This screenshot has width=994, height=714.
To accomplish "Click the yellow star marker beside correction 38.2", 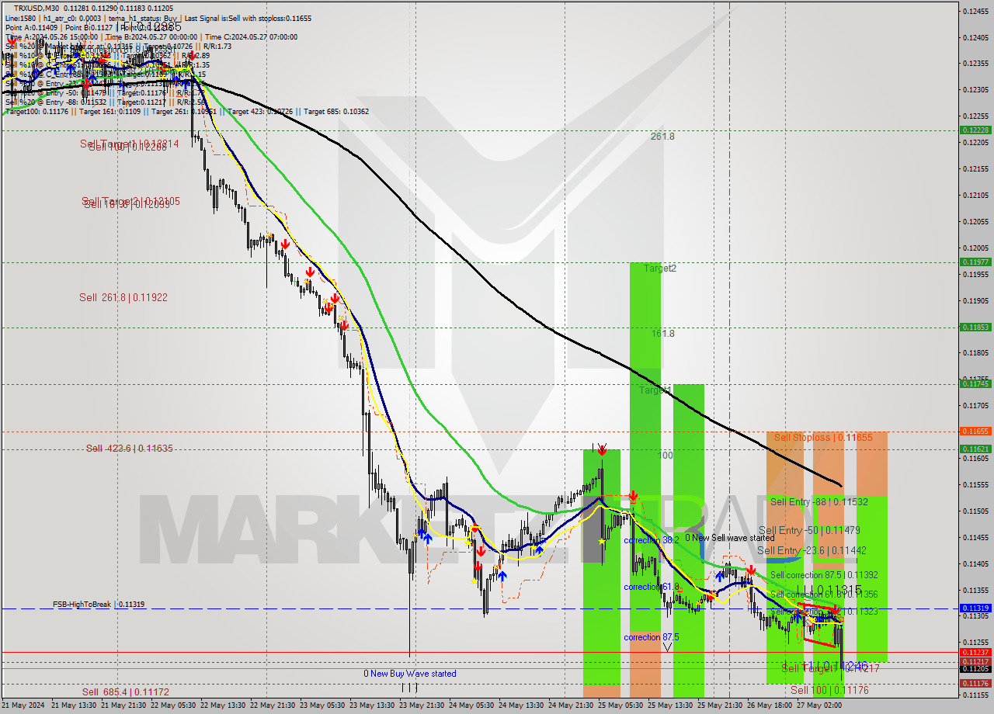I will (602, 541).
